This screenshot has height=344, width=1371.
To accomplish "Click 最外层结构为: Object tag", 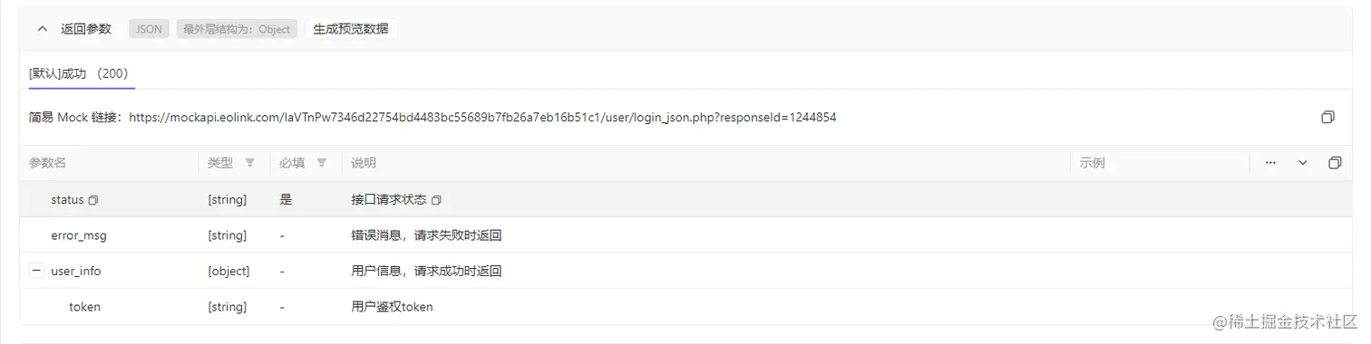I will point(237,29).
